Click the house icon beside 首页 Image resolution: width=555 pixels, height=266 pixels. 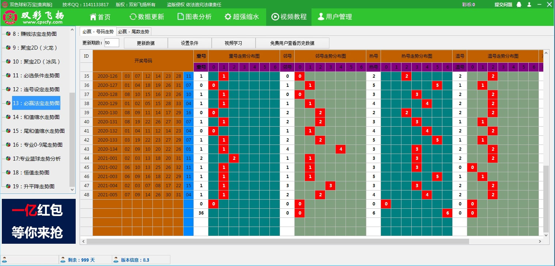coord(93,17)
